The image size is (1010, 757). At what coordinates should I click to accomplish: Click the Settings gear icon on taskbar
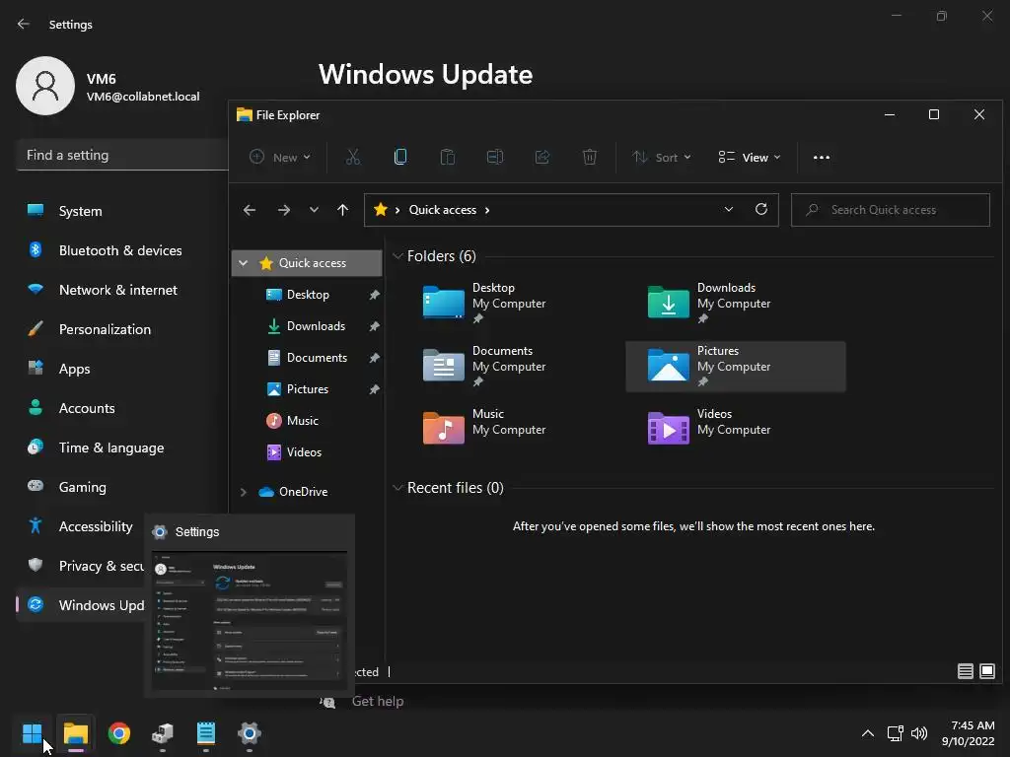[x=250, y=733]
